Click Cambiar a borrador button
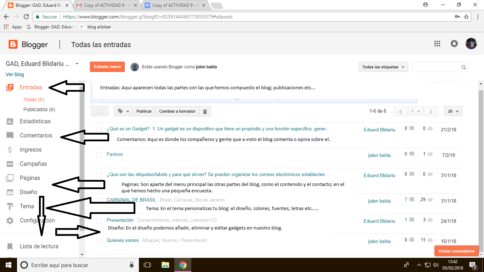The width and height of the screenshot is (484, 272). click(x=177, y=111)
